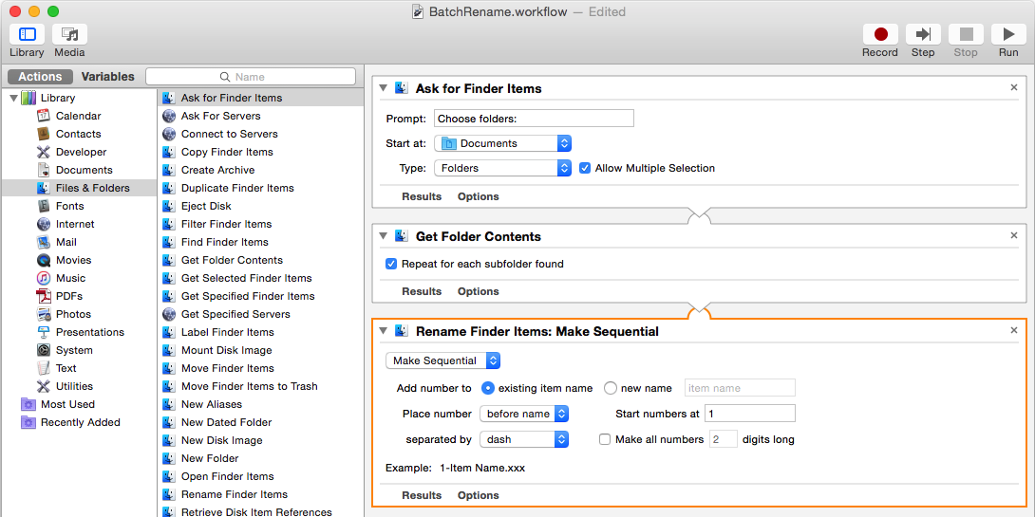Screen dimensions: 1035x517
Task: Click the Start numbers at field
Action: tap(749, 414)
